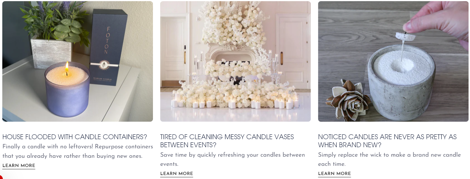
Task: Open Learn More under never as pretty article
Action: pyautogui.click(x=335, y=174)
